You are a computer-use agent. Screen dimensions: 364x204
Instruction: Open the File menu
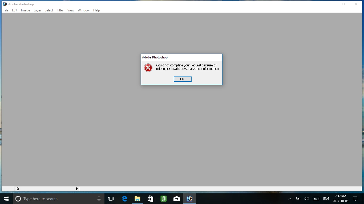(x=6, y=10)
